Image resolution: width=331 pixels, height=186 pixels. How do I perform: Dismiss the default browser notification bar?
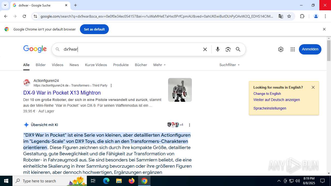[324, 29]
